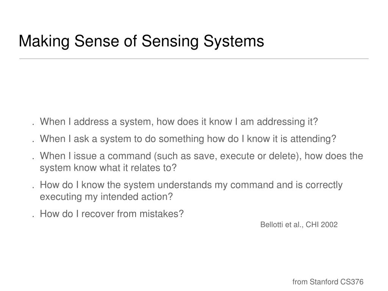Click the bullet about addressing a system
The image size is (388, 291).
point(179,122)
